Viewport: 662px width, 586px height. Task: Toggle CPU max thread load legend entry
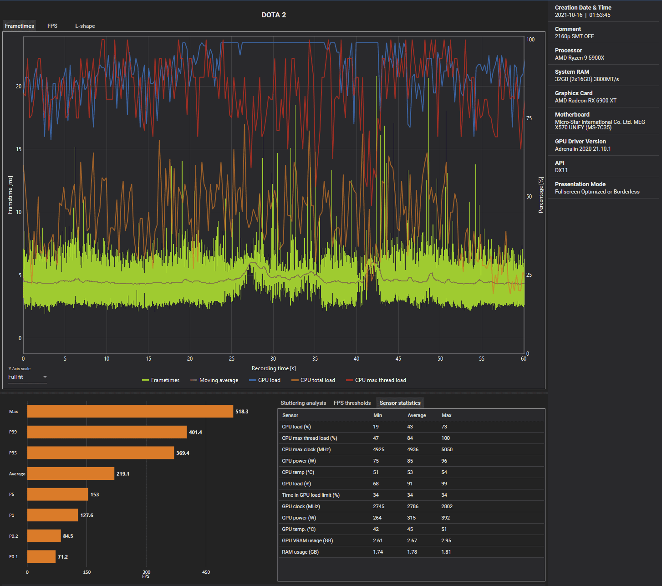coord(376,380)
